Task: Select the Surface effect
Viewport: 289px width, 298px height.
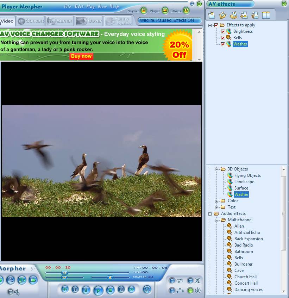Action: pos(241,188)
